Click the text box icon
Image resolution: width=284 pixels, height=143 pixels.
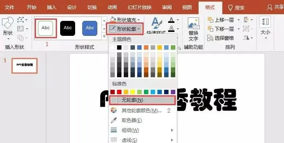(21, 29)
